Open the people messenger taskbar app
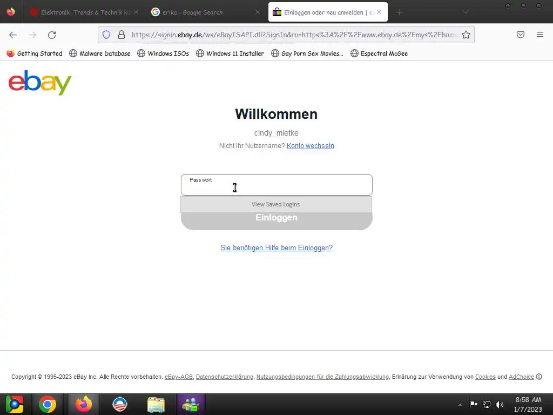This screenshot has height=415, width=553. coord(191,404)
